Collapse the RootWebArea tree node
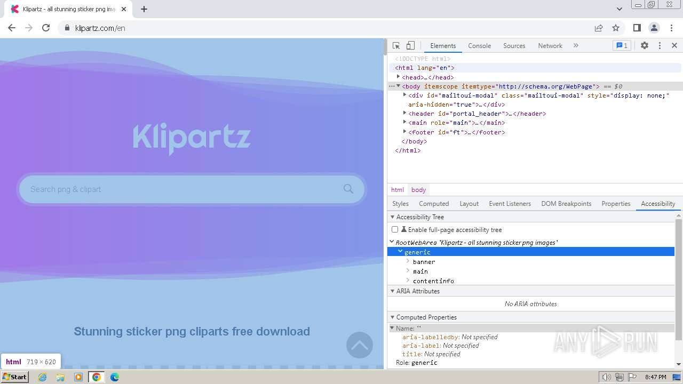 393,242
